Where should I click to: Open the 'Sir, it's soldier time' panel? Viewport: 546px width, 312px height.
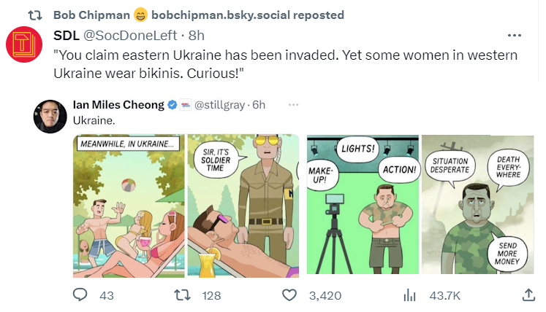(x=243, y=206)
